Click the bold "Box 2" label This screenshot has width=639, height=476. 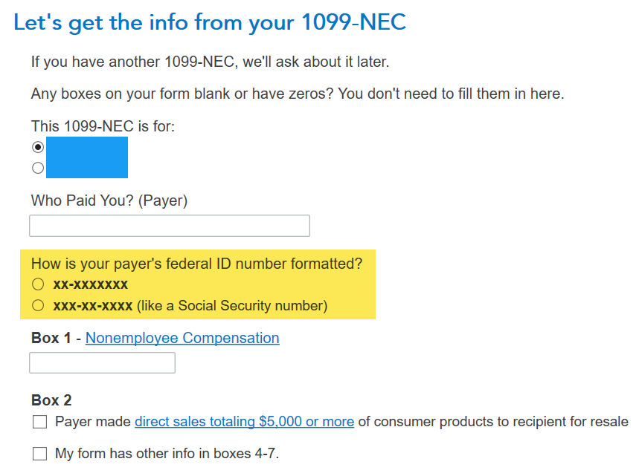pyautogui.click(x=51, y=400)
